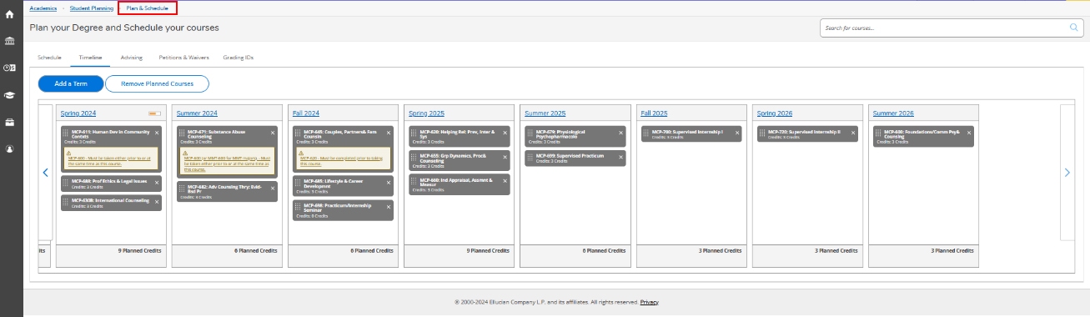
Task: Switch to the Timeline tab
Action: [91, 58]
